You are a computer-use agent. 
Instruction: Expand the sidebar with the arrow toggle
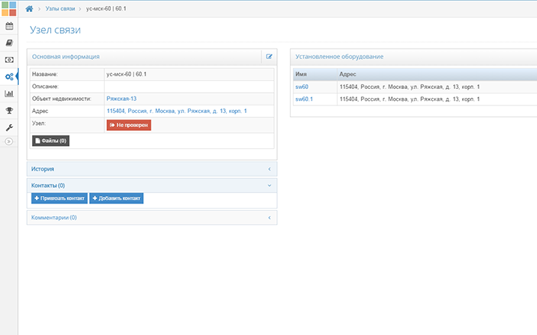pos(9,141)
